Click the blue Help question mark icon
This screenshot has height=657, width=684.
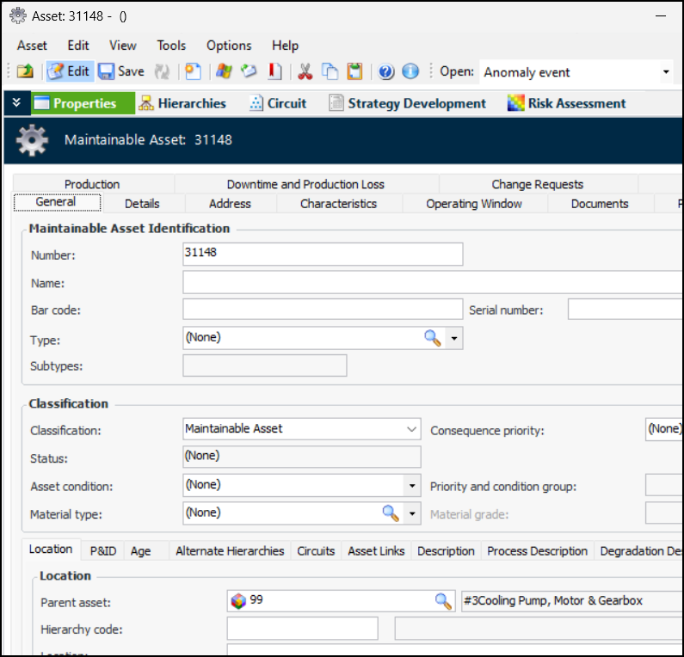click(x=386, y=72)
